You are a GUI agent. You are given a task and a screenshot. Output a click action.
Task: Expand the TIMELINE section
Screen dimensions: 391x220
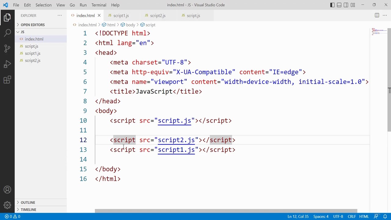41,210
